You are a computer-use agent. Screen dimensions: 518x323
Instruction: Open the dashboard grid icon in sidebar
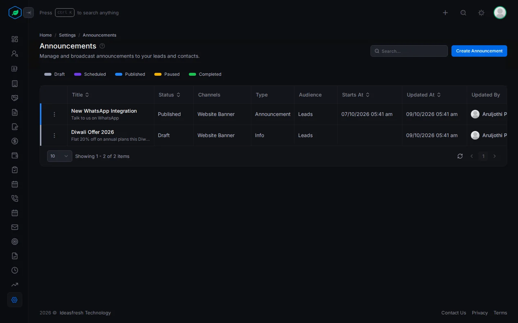[15, 39]
